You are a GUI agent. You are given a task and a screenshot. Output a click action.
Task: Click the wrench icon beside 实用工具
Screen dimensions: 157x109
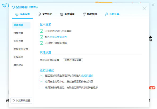pyautogui.click(x=106, y=14)
